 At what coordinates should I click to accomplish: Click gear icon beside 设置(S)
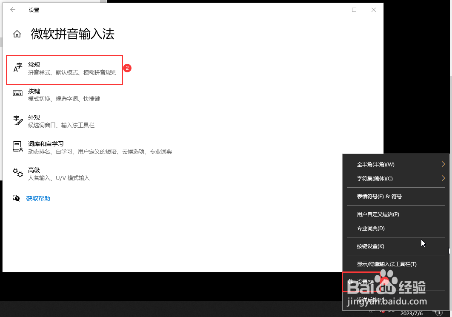[x=350, y=282]
